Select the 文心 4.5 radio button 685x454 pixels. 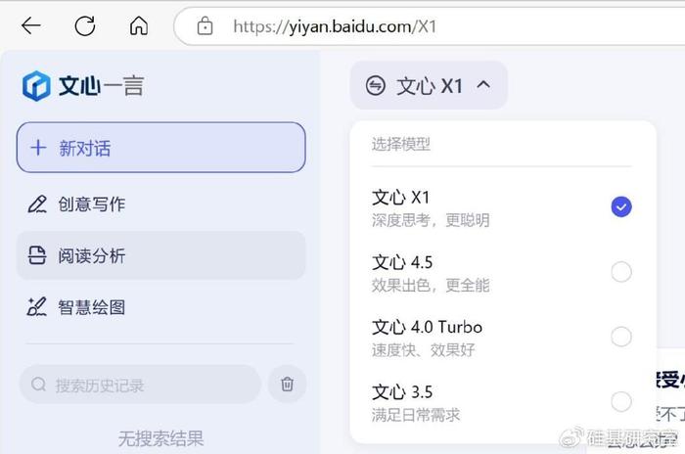tap(621, 272)
